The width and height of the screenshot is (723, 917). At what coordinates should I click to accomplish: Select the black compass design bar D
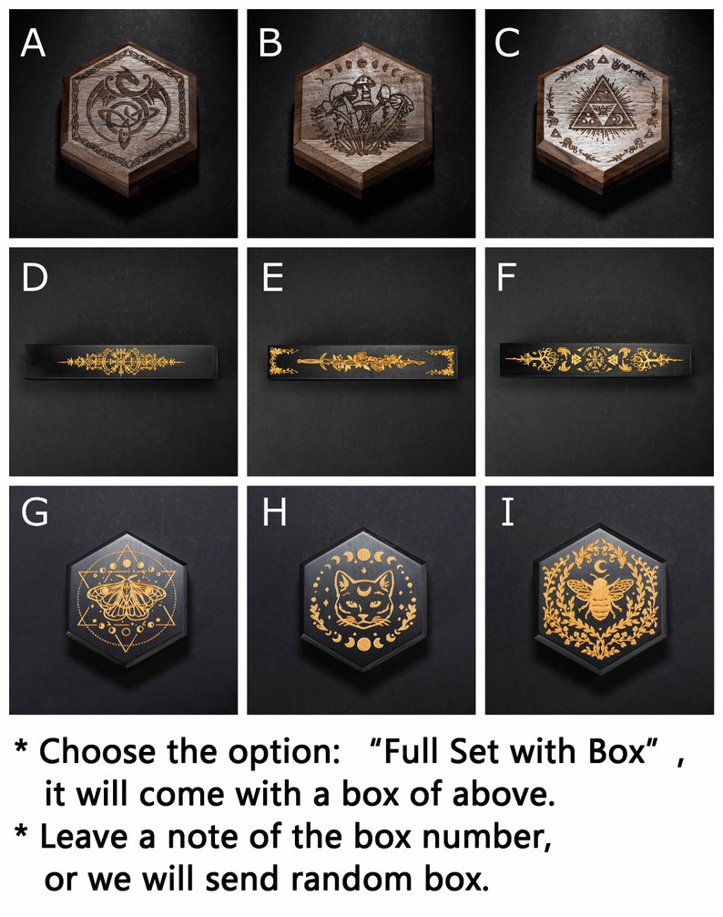[x=121, y=362]
